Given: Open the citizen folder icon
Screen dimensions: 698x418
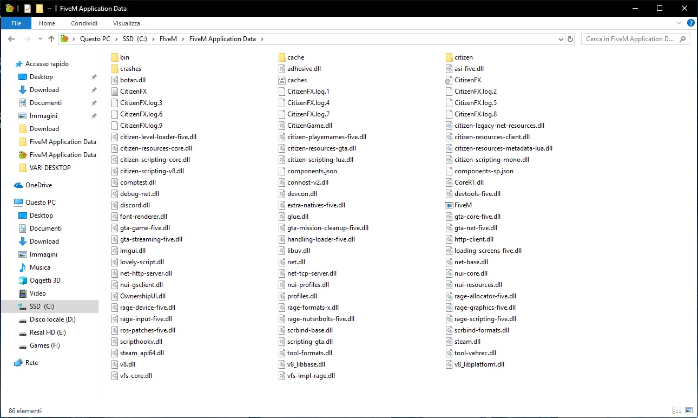Looking at the screenshot, I should (449, 57).
